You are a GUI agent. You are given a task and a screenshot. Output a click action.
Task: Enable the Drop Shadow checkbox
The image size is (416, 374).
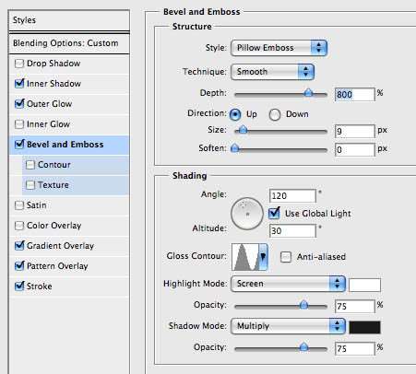(19, 64)
